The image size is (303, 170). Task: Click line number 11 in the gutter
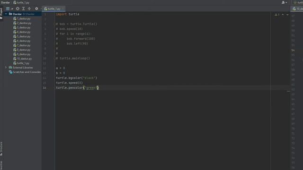coord(45,63)
